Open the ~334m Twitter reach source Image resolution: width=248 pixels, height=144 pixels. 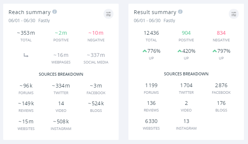point(61,86)
